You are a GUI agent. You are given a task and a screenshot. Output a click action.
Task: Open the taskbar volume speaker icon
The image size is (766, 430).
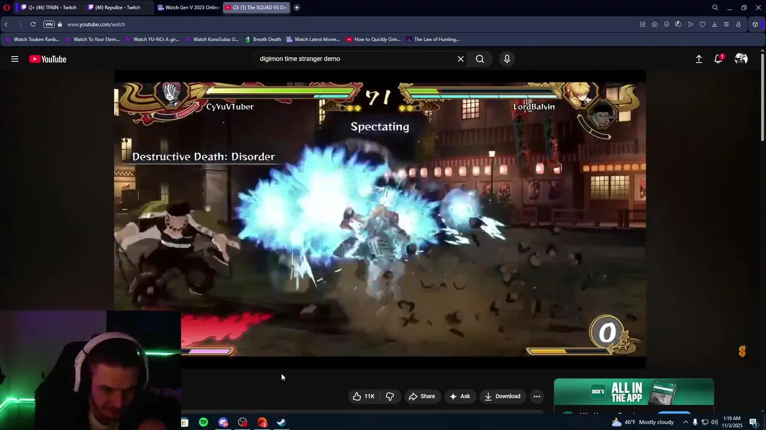click(x=715, y=422)
